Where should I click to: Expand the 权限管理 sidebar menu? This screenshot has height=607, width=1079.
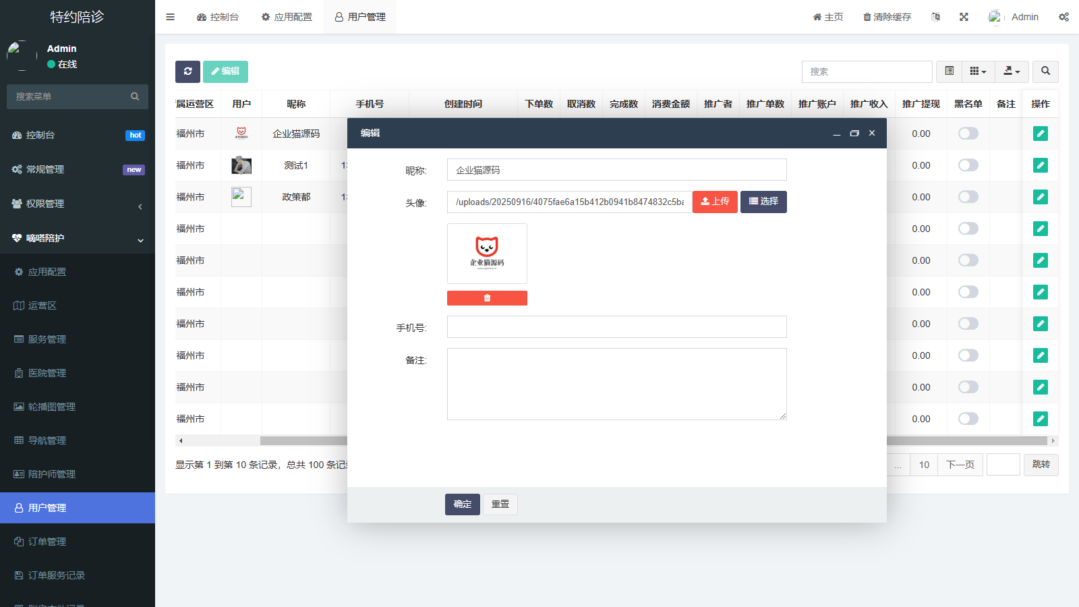coord(78,204)
